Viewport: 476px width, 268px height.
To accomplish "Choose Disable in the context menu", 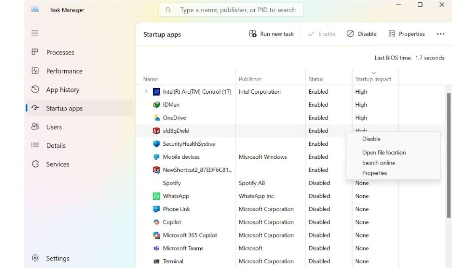I will 371,139.
